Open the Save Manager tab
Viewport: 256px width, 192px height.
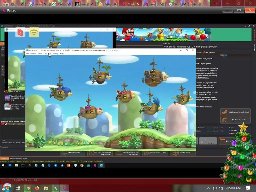[209, 52]
